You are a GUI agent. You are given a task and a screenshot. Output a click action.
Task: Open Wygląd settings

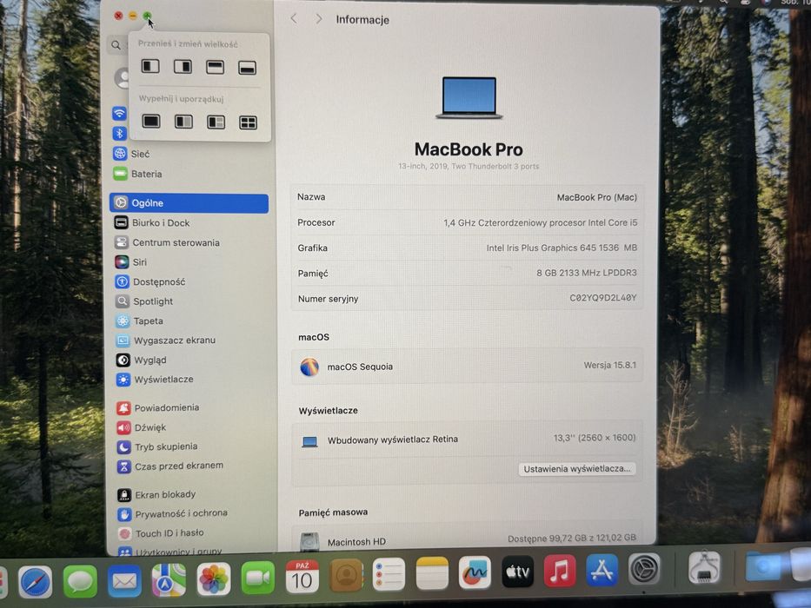pos(189,360)
